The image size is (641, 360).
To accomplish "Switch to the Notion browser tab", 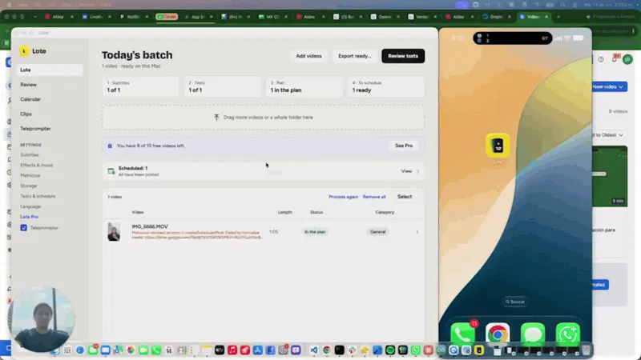I will (133, 17).
